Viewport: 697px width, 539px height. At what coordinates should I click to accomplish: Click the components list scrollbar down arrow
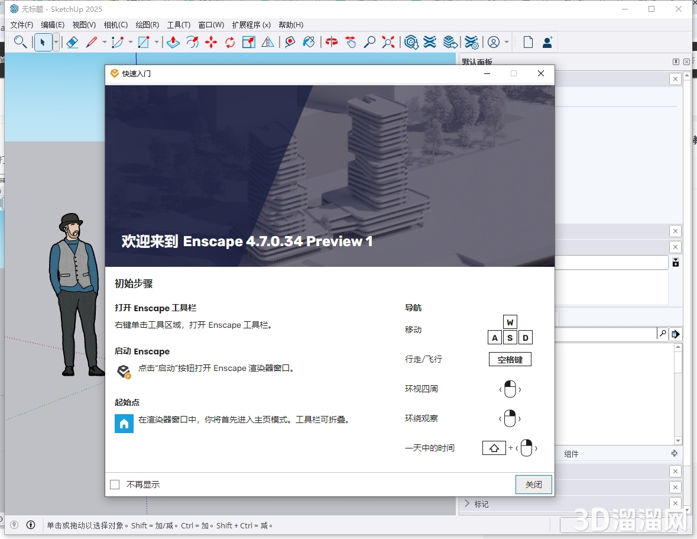[x=678, y=440]
